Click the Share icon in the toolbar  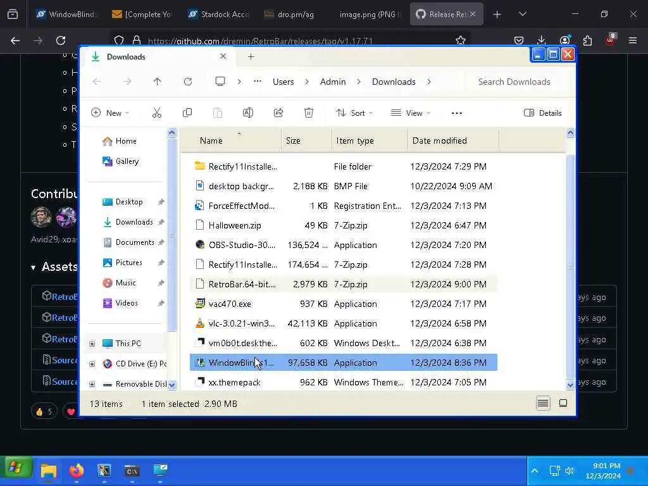(278, 113)
